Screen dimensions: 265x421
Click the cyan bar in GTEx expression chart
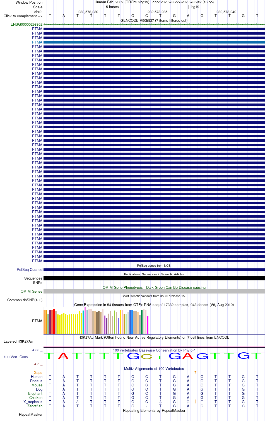(83, 322)
